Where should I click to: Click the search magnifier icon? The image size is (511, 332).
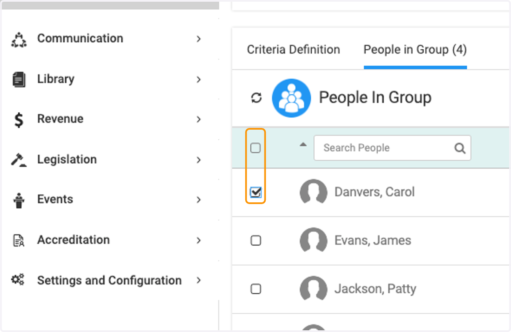tap(460, 148)
